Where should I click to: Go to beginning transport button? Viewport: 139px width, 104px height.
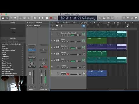tap(39, 18)
